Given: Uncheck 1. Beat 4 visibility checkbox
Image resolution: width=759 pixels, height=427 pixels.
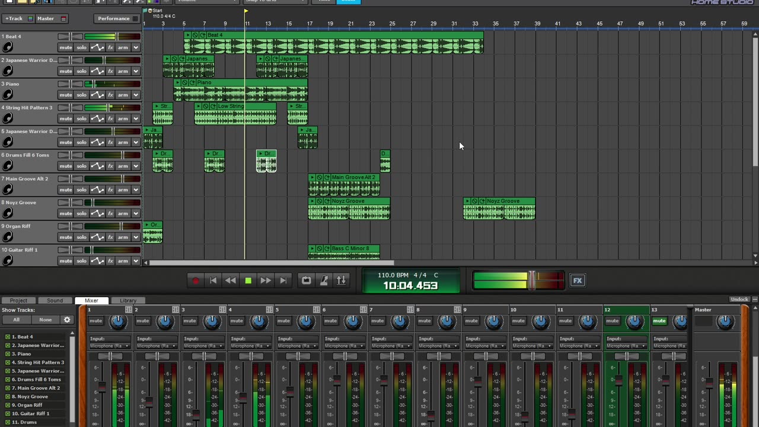Looking at the screenshot, I should pyautogui.click(x=8, y=337).
